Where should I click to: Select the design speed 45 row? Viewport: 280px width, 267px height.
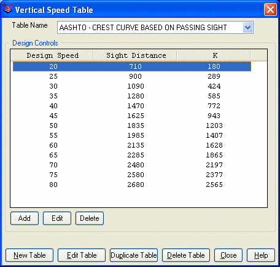coord(132,116)
